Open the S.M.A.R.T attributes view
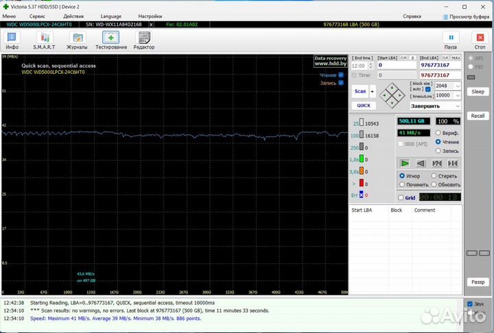The image size is (494, 333). point(45,40)
